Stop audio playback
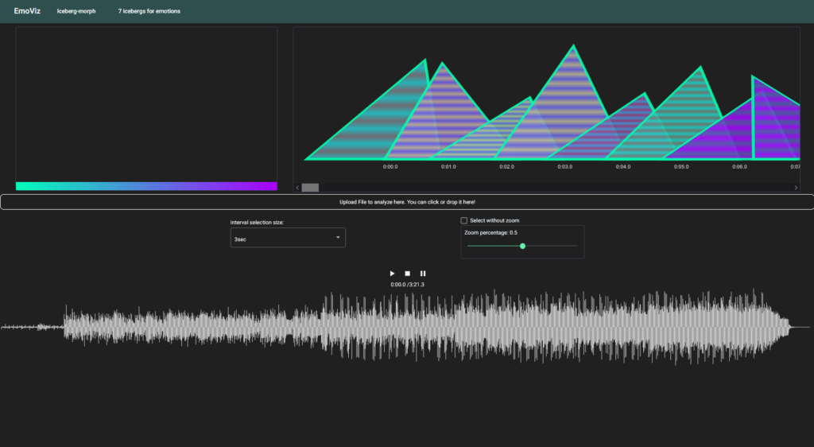814x447 pixels. (x=407, y=274)
